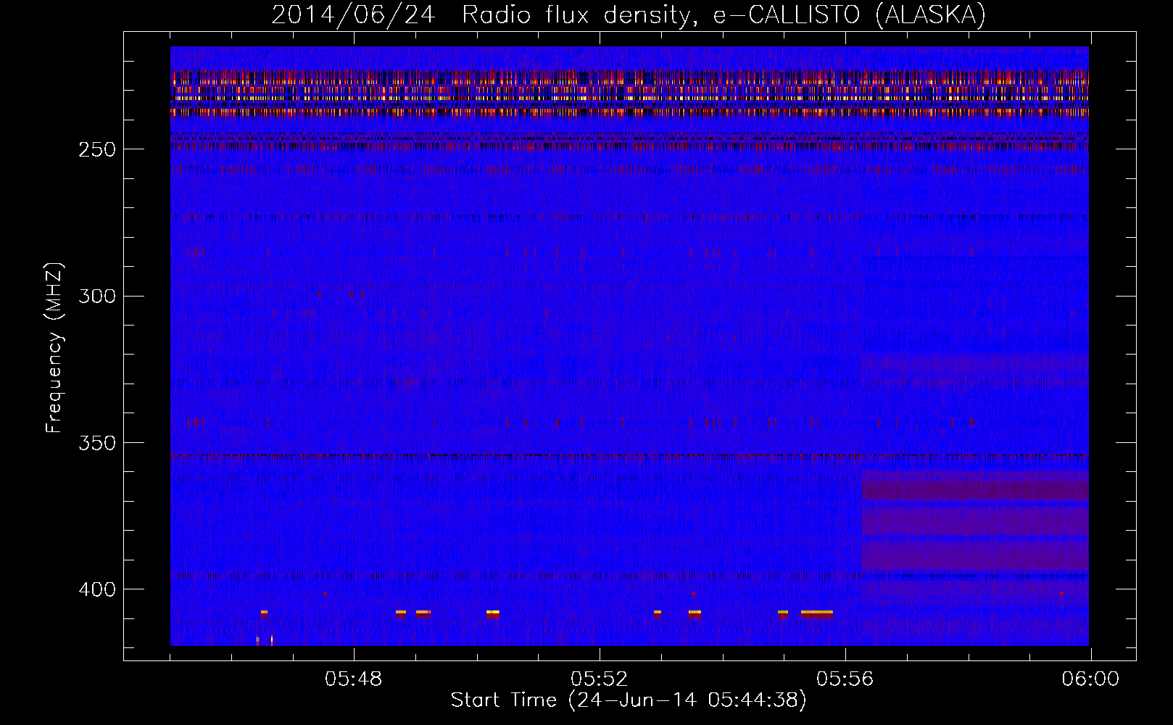The height and width of the screenshot is (725, 1173).
Task: Click the '250' frequency tick label
Action: tap(97, 149)
